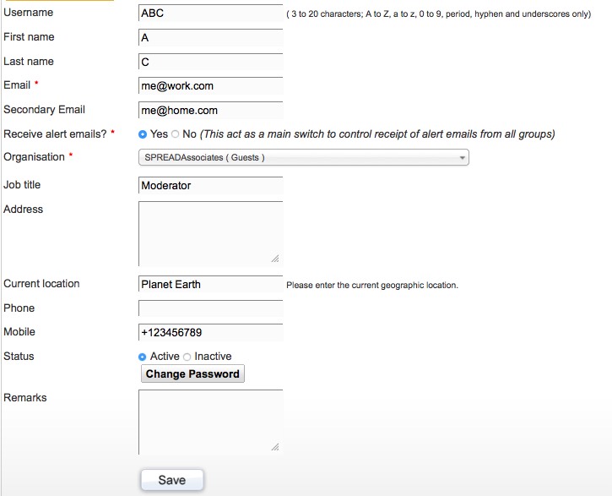Click the Change Password button
Viewport: 612px width, 496px height.
[192, 373]
